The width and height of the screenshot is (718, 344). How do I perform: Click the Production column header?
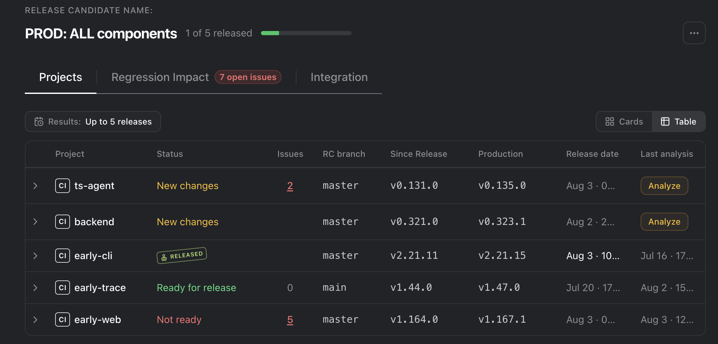click(501, 154)
